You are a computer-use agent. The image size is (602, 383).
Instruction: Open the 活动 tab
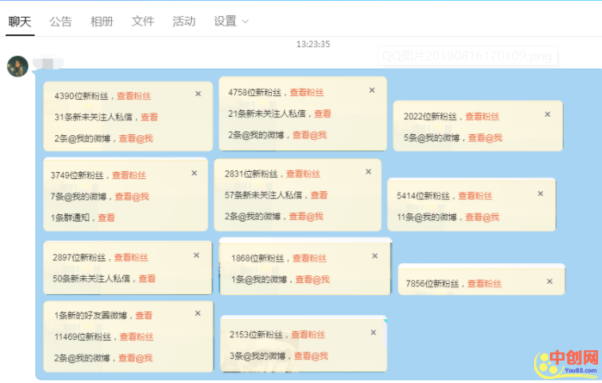pos(184,22)
